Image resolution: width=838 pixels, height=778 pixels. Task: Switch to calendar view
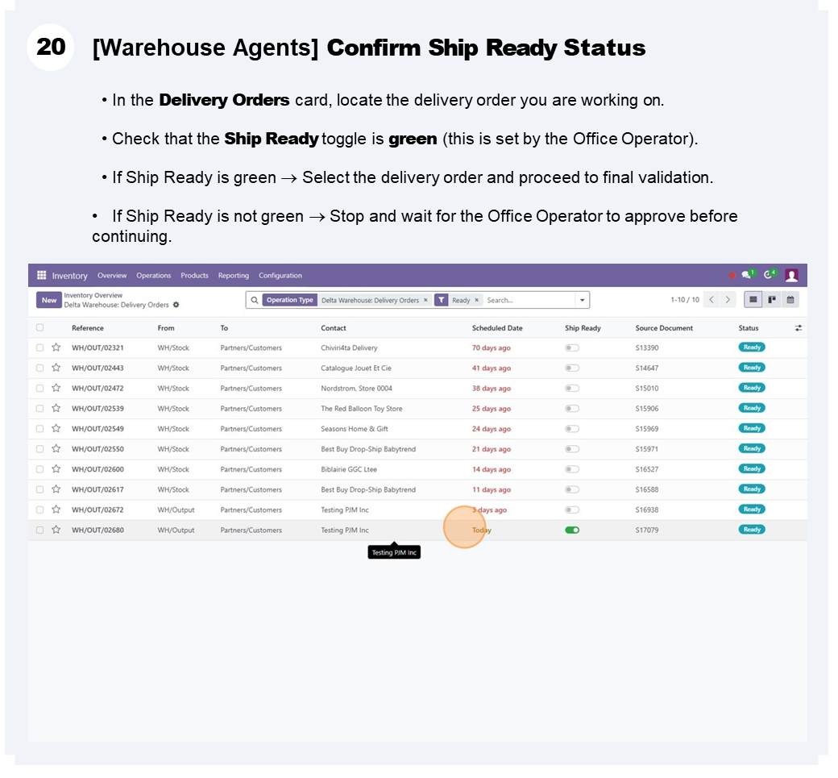(x=790, y=300)
